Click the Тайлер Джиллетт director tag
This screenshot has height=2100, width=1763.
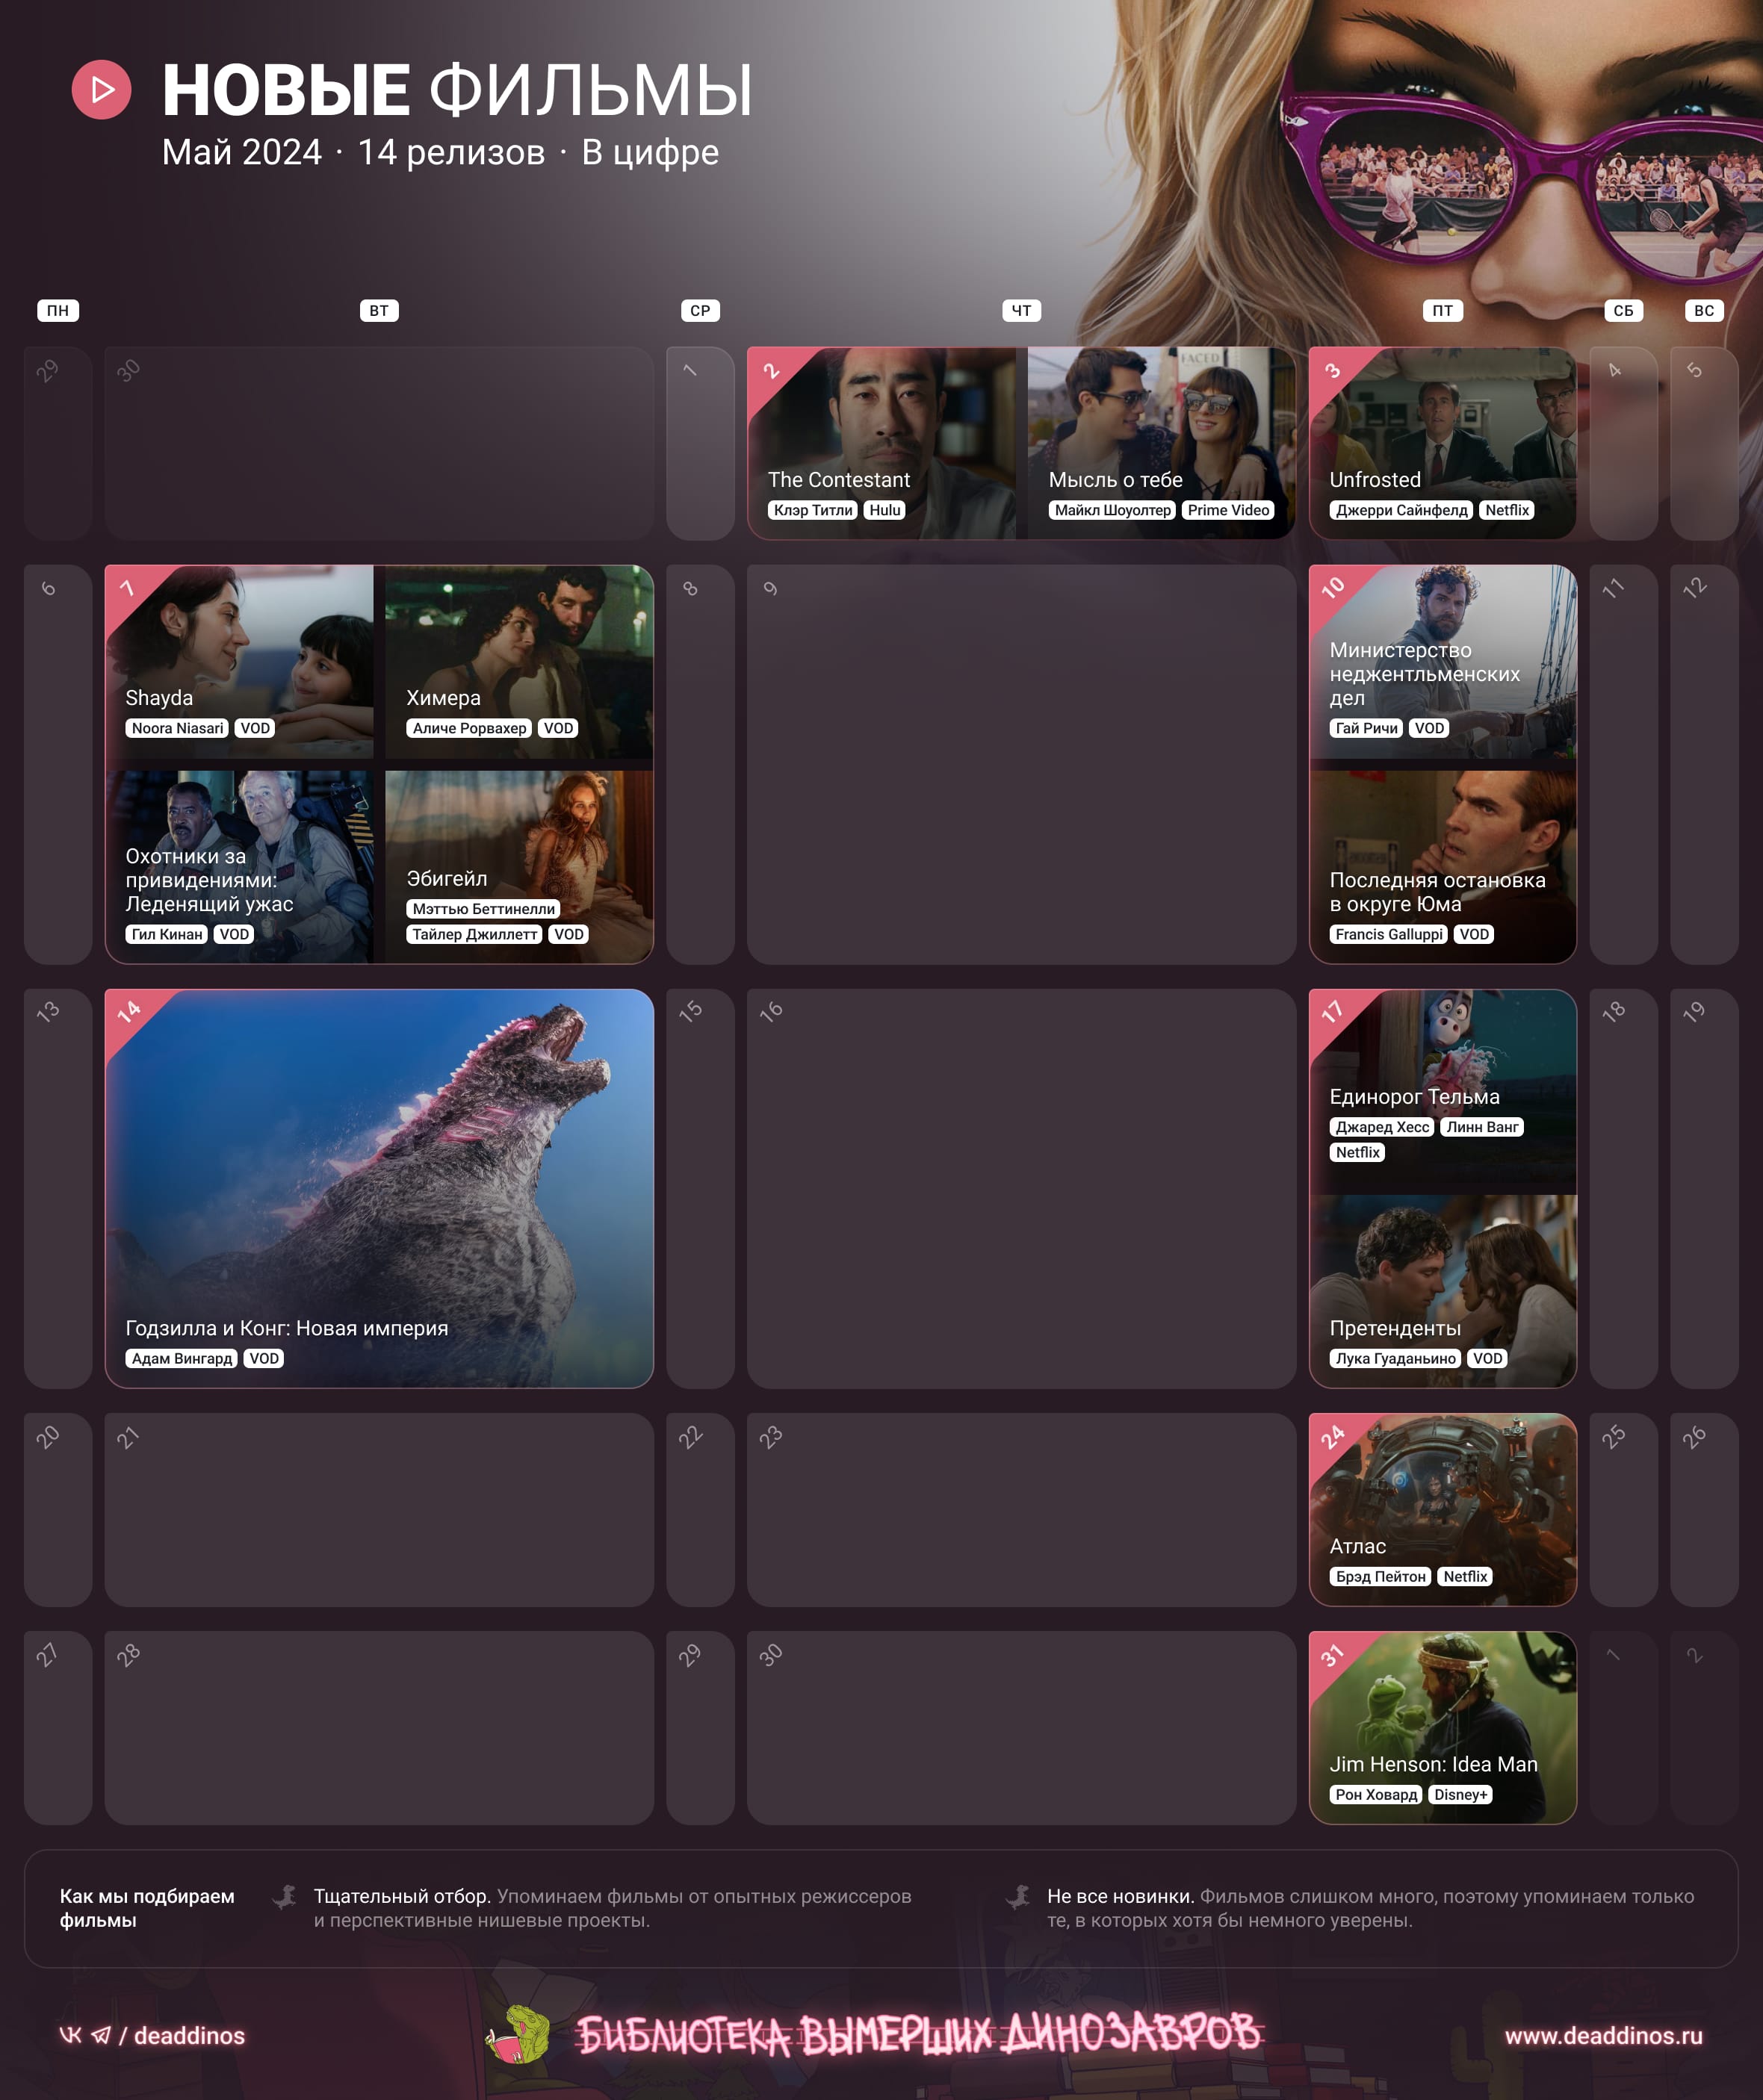[475, 934]
